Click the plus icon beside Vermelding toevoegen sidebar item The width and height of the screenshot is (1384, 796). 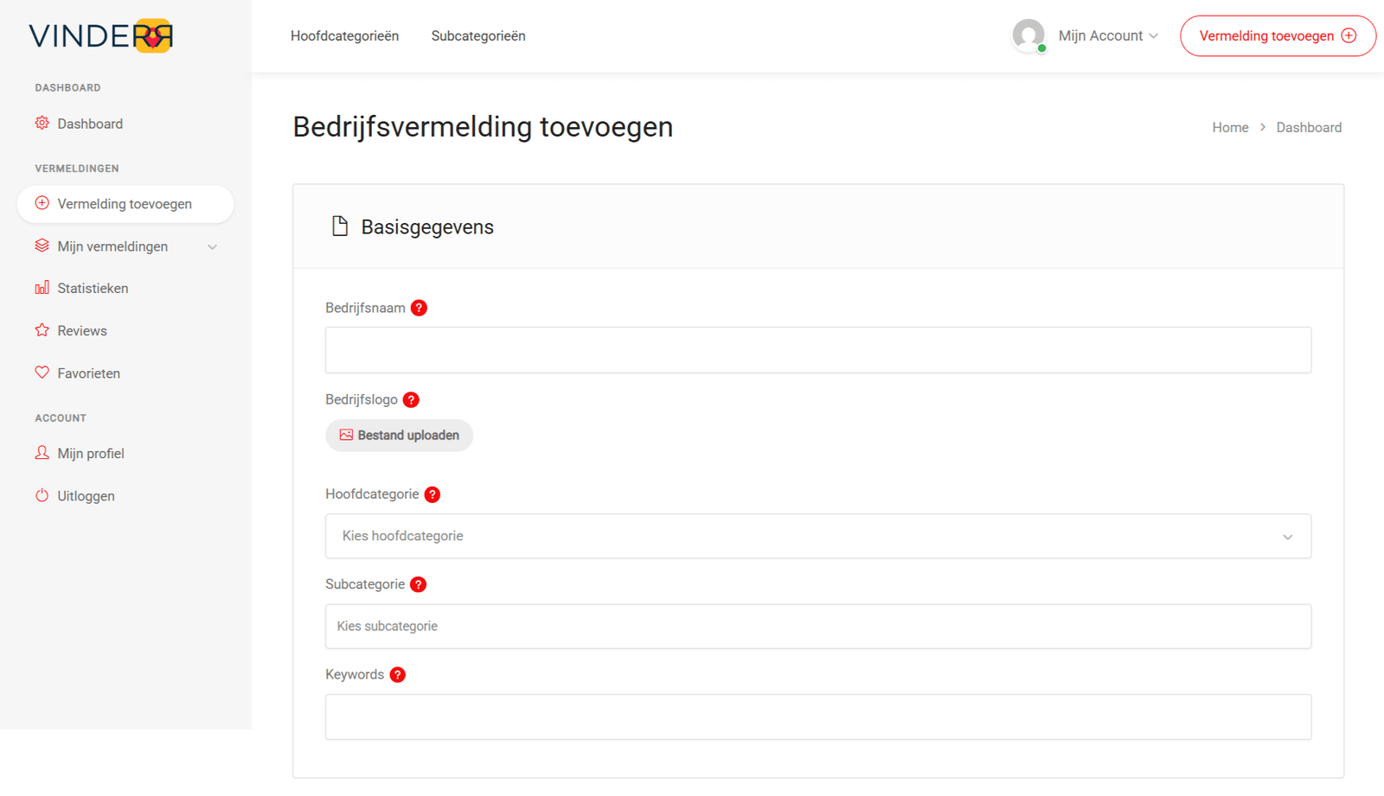click(x=42, y=203)
